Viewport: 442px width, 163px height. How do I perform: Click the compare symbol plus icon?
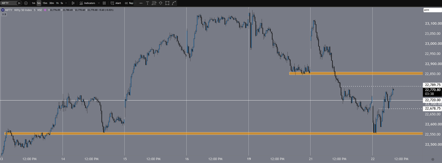pos(26,3)
